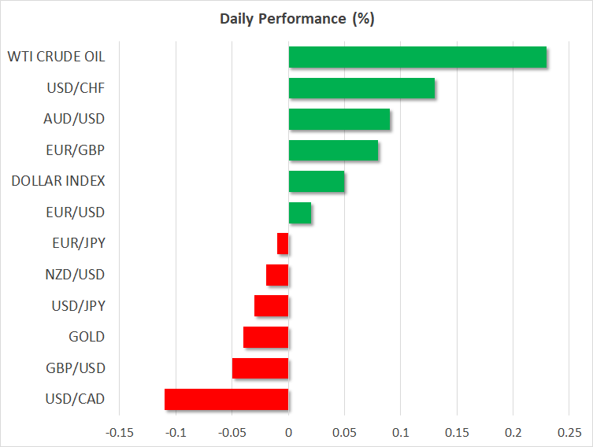The width and height of the screenshot is (593, 447).
Task: Click the GOLD category label
Action: coord(87,337)
